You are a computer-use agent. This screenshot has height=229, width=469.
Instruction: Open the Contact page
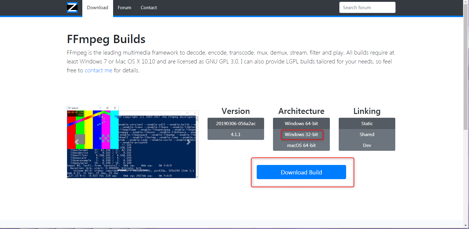(x=149, y=8)
